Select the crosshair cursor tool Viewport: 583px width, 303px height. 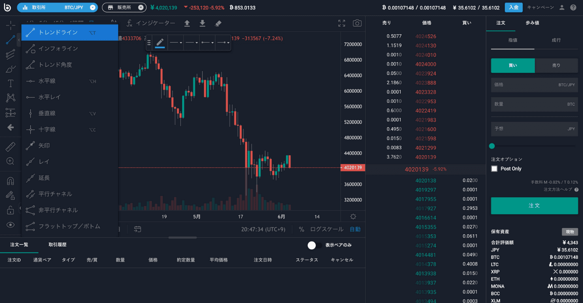pyautogui.click(x=11, y=25)
